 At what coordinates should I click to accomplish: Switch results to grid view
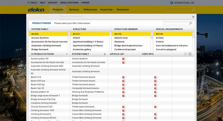click(185, 54)
